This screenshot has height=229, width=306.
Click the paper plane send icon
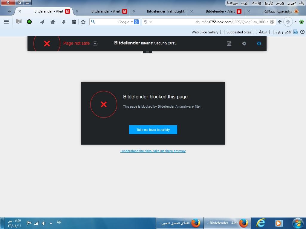pyautogui.click(x=42, y=22)
